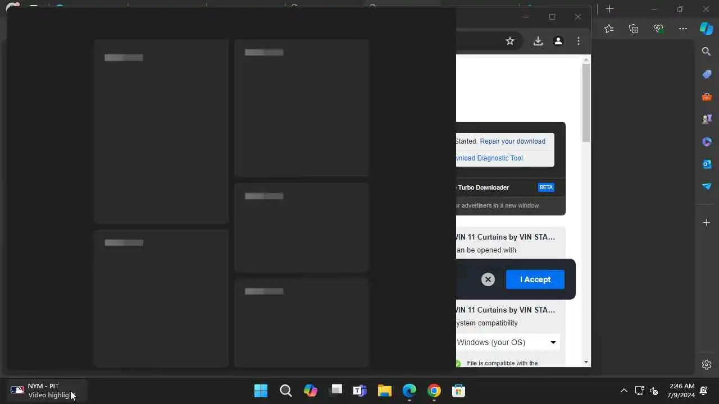719x404 pixels.
Task: Open the notifications bell icon
Action: [704, 391]
